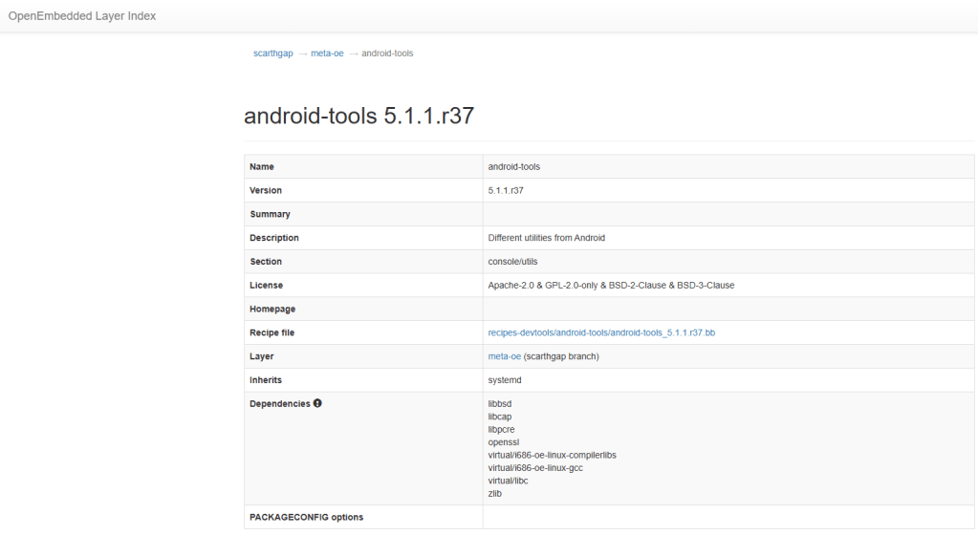The height and width of the screenshot is (535, 978).
Task: Click the Homepage row label
Action: click(272, 310)
